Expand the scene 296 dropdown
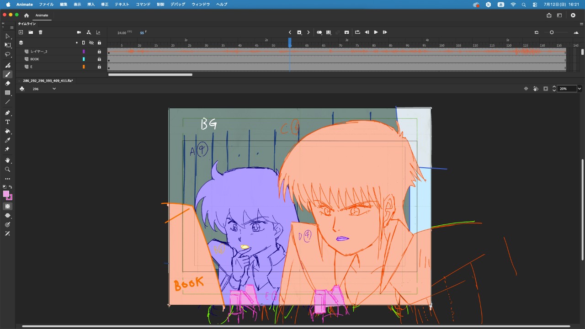Image resolution: width=585 pixels, height=329 pixels. point(54,89)
